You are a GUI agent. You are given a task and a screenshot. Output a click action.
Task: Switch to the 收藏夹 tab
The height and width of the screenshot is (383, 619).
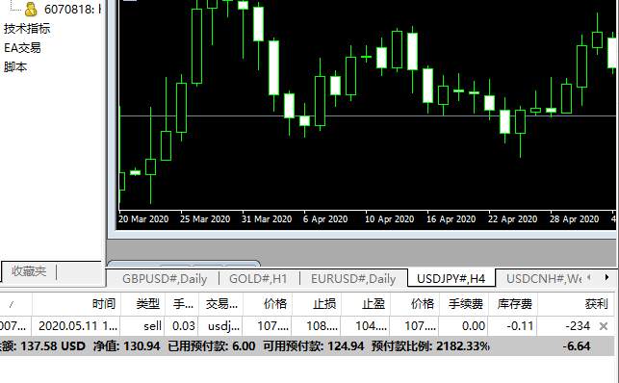pyautogui.click(x=29, y=271)
